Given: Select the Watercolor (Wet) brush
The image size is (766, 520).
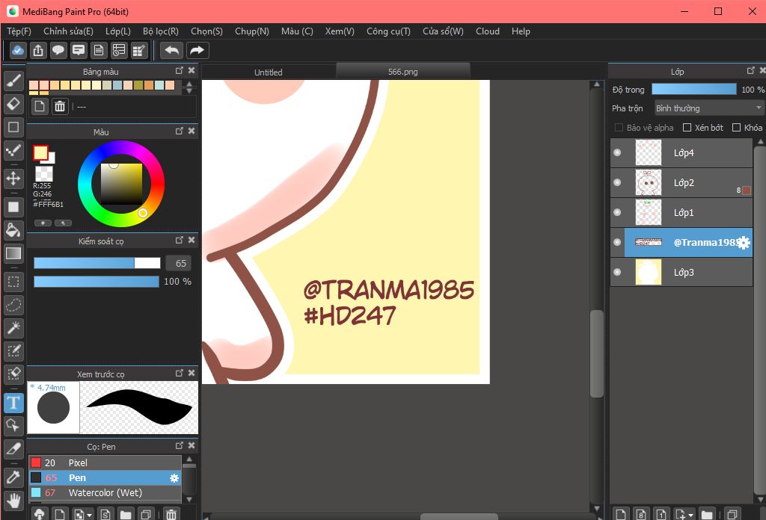Looking at the screenshot, I should (x=105, y=492).
